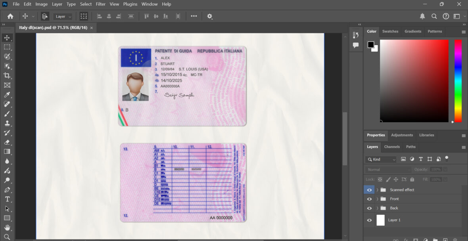This screenshot has width=468, height=241.
Task: Open the Fill dropdown arrow
Action: pyautogui.click(x=445, y=180)
